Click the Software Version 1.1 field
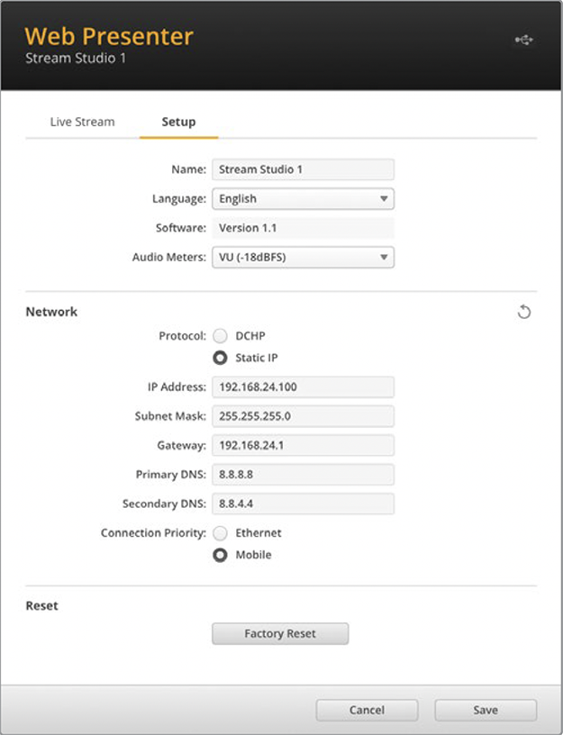 point(303,228)
